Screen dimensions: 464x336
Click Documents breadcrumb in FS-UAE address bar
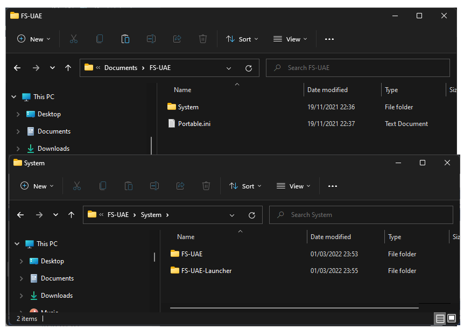pyautogui.click(x=121, y=68)
